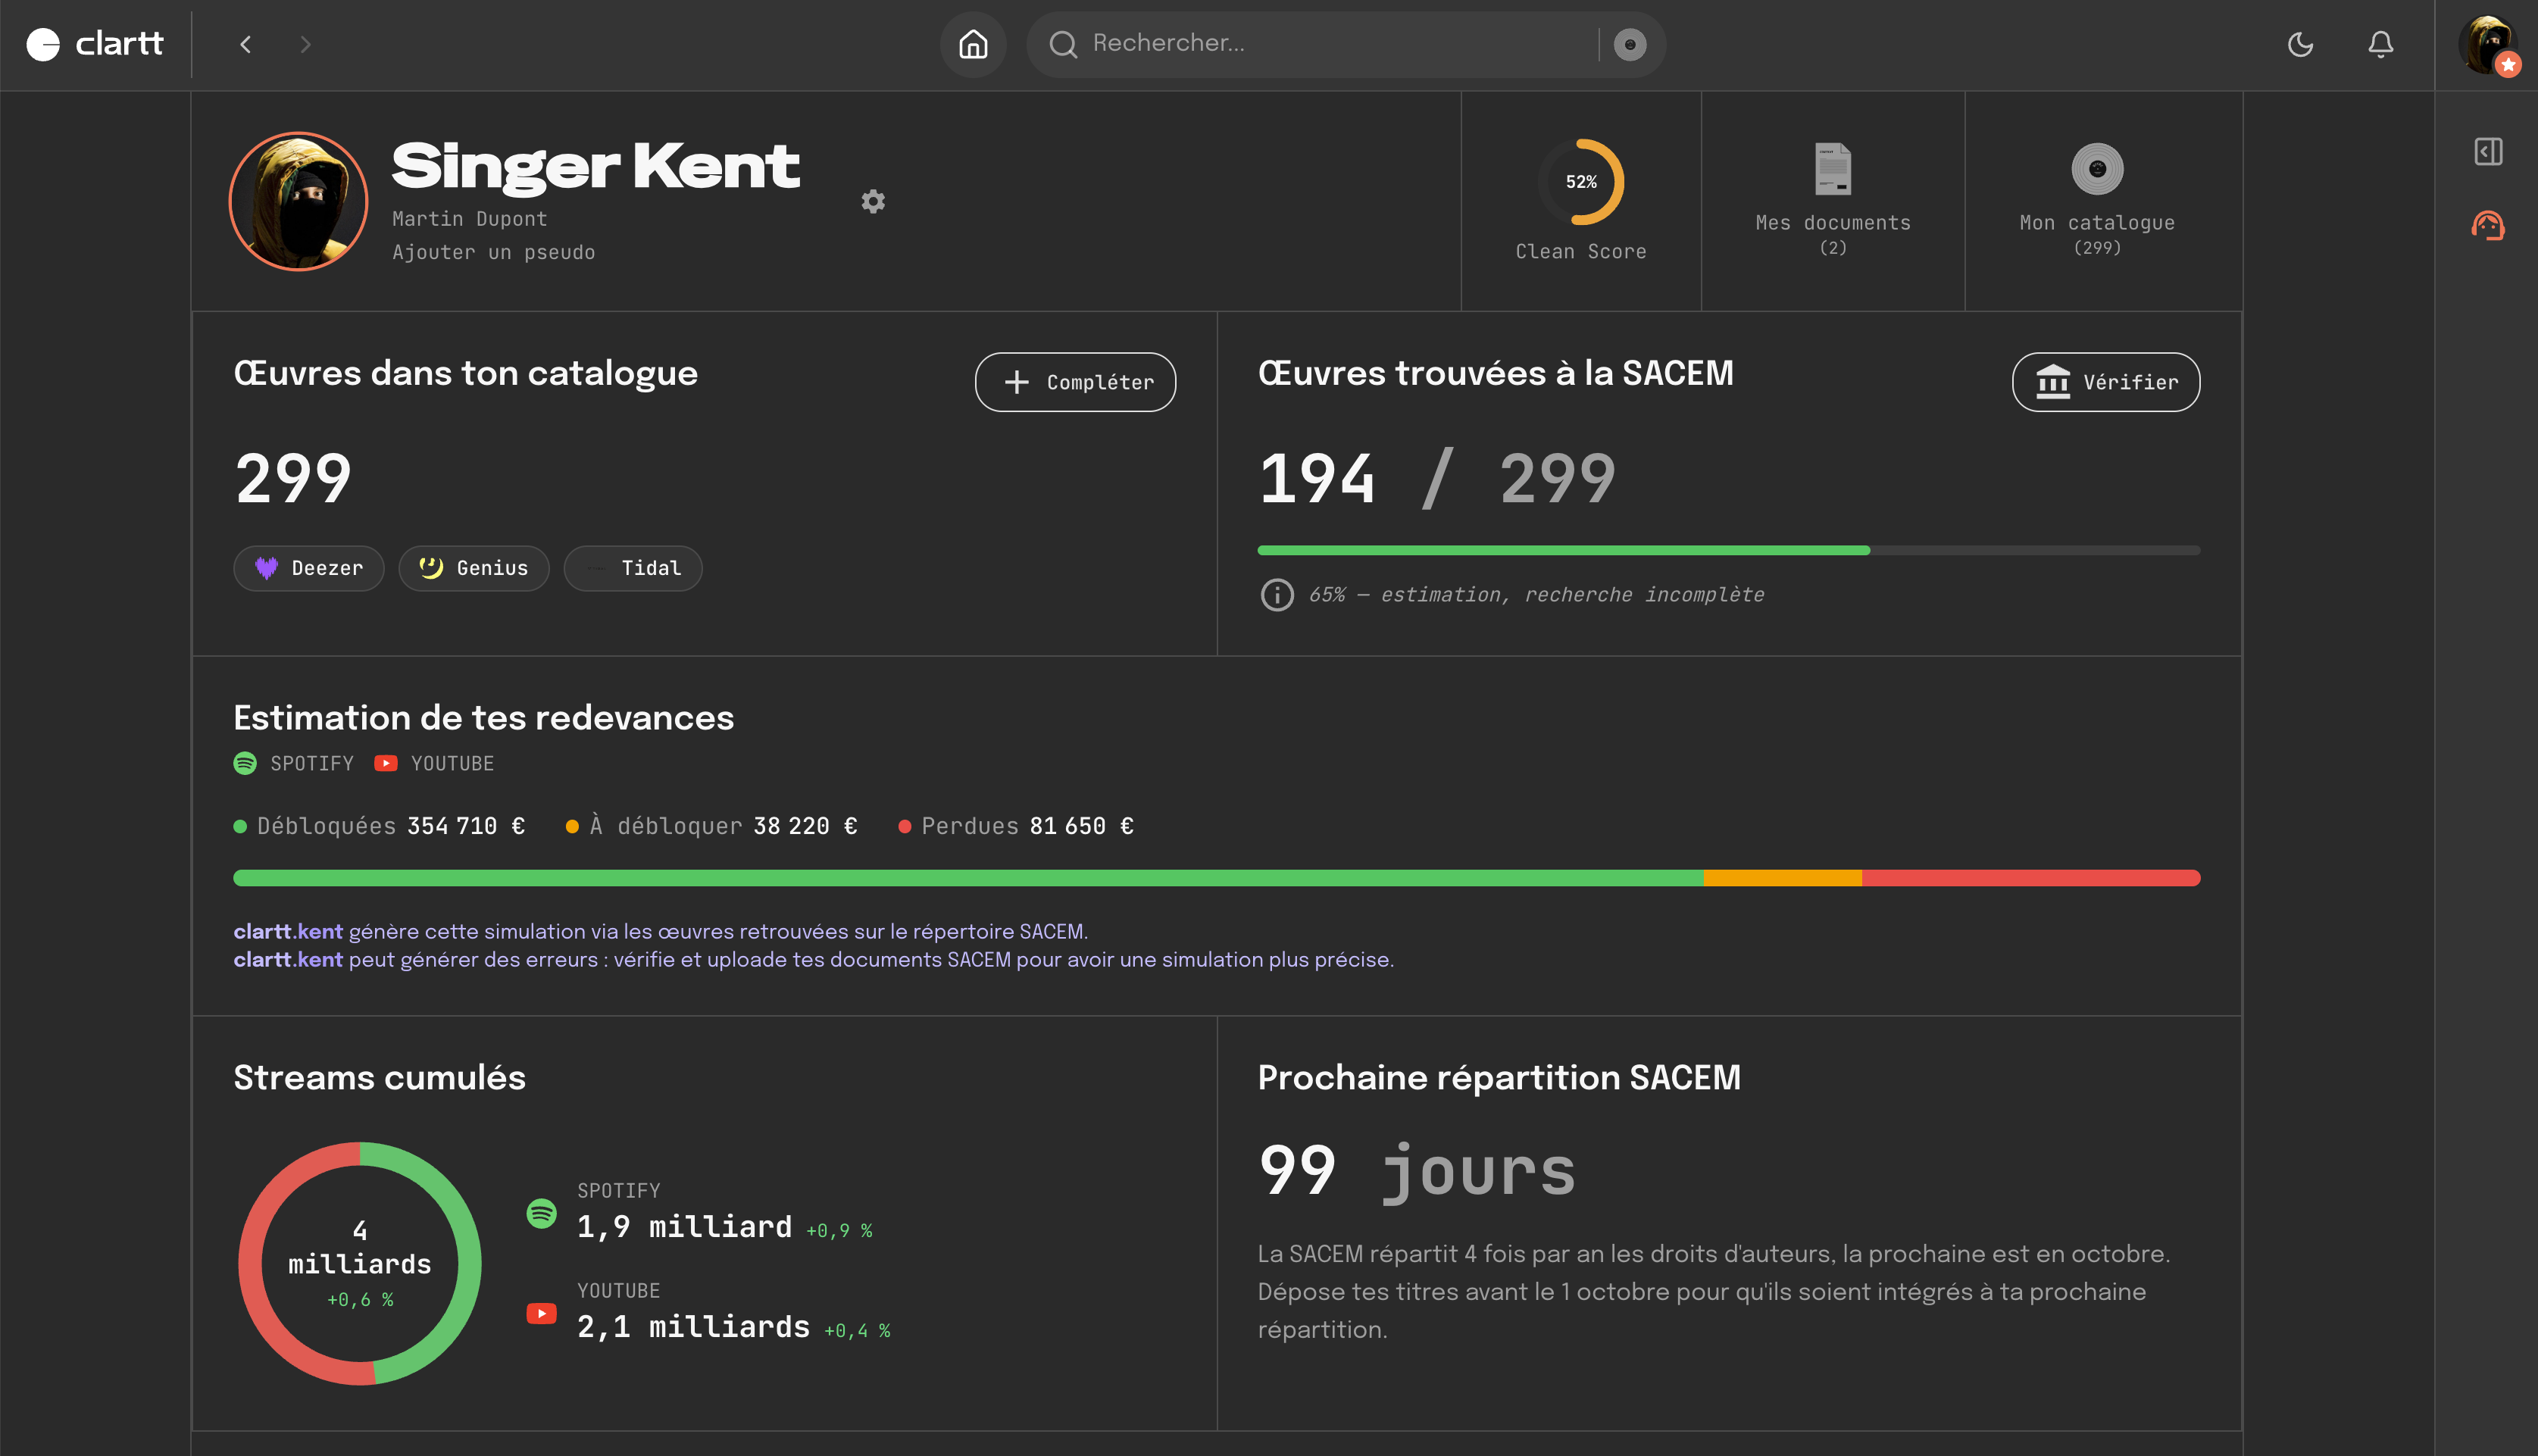Screen dimensions: 2538x1456
Task: Click Ajouter un pseudo
Action: click(x=493, y=252)
